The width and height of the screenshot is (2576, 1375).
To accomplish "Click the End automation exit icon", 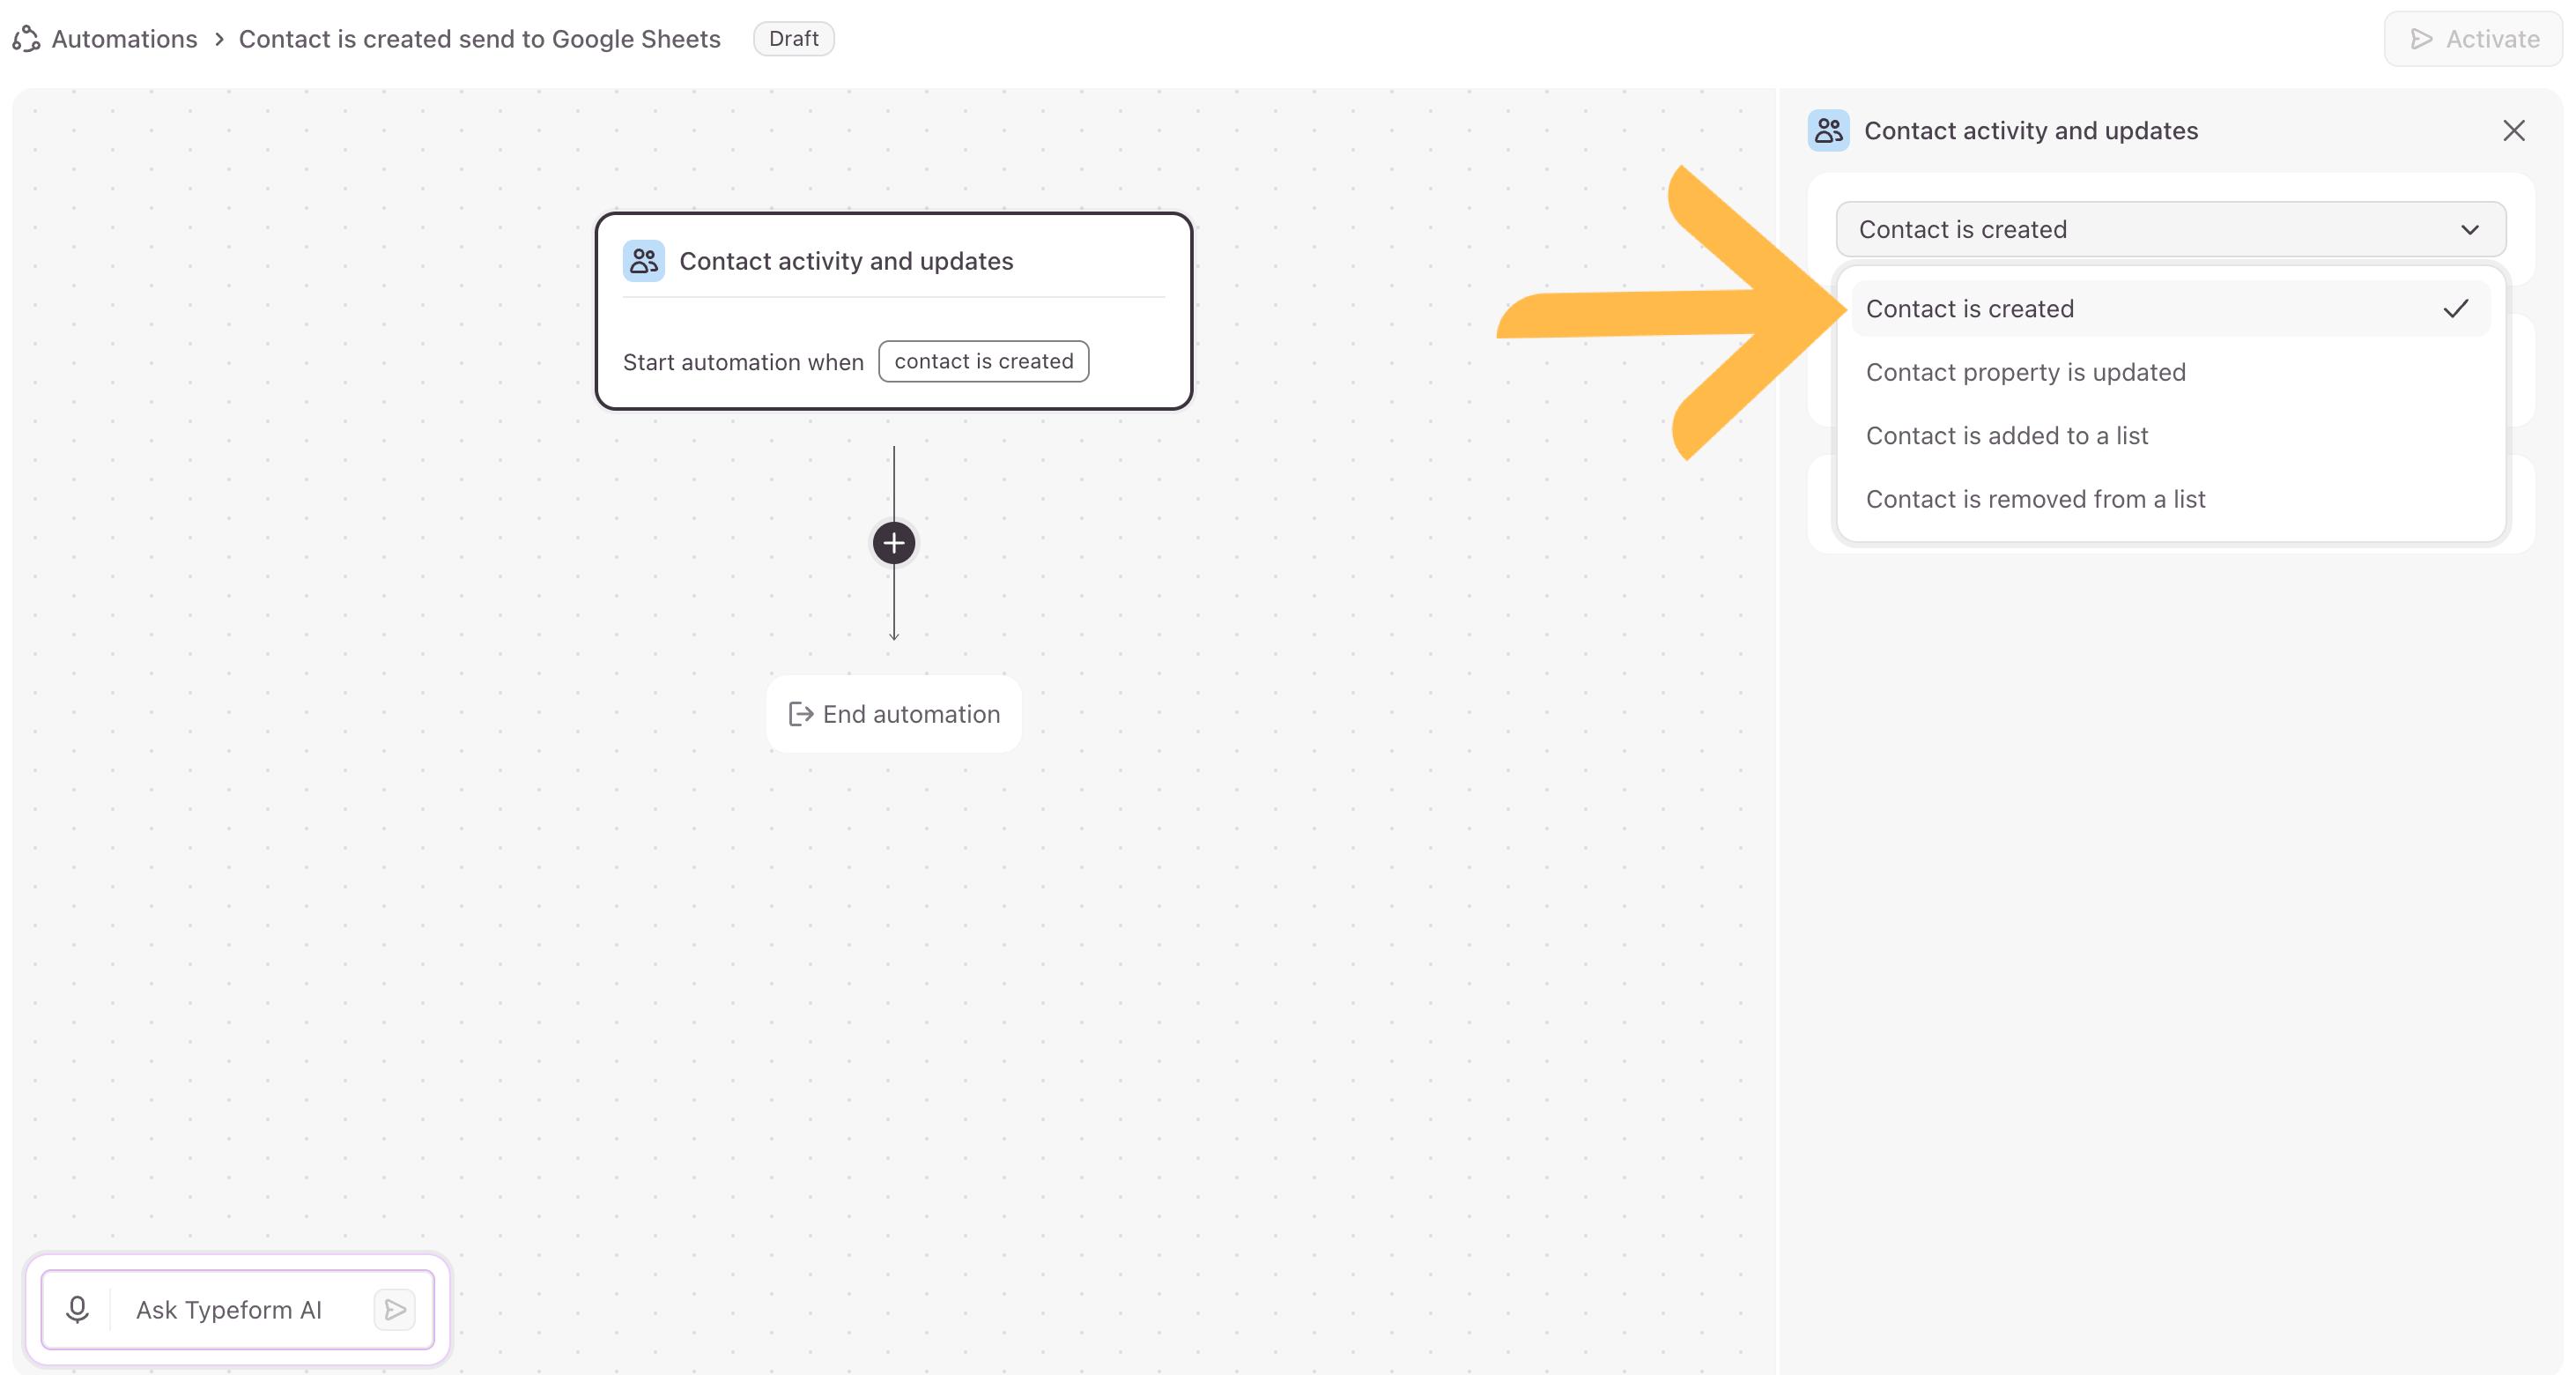I will tap(801, 714).
